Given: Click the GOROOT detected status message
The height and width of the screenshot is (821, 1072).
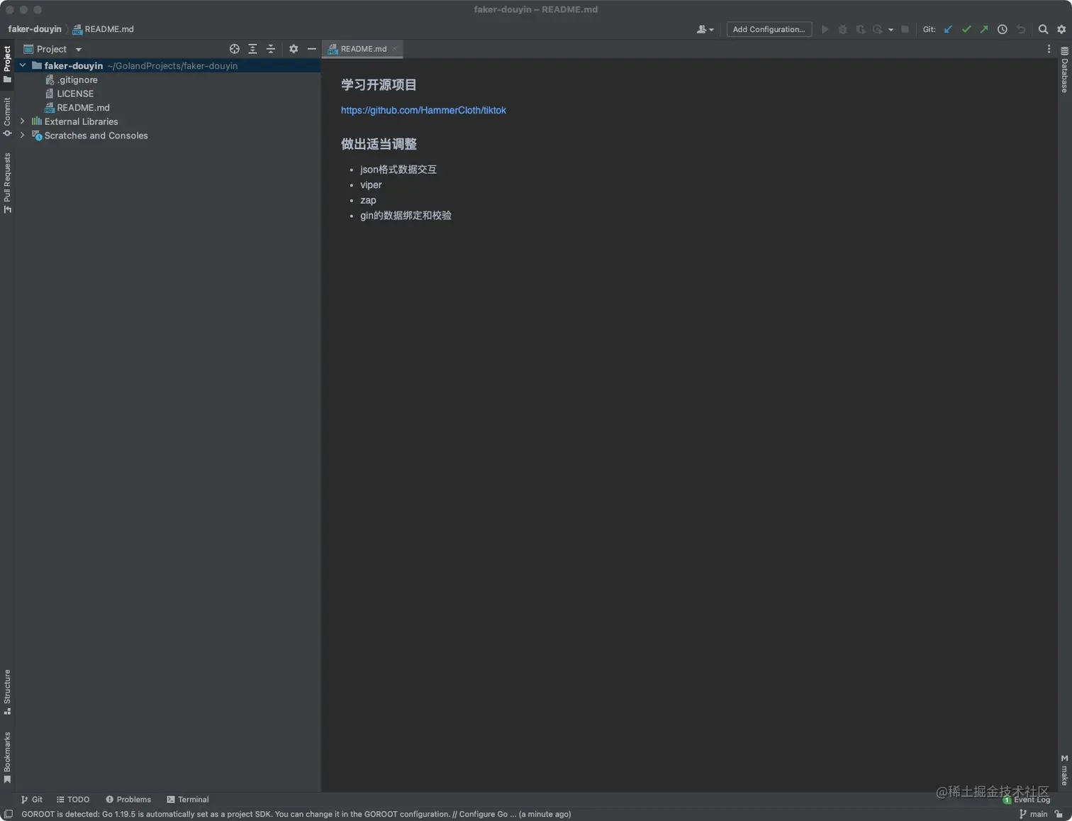Looking at the screenshot, I should (x=296, y=814).
